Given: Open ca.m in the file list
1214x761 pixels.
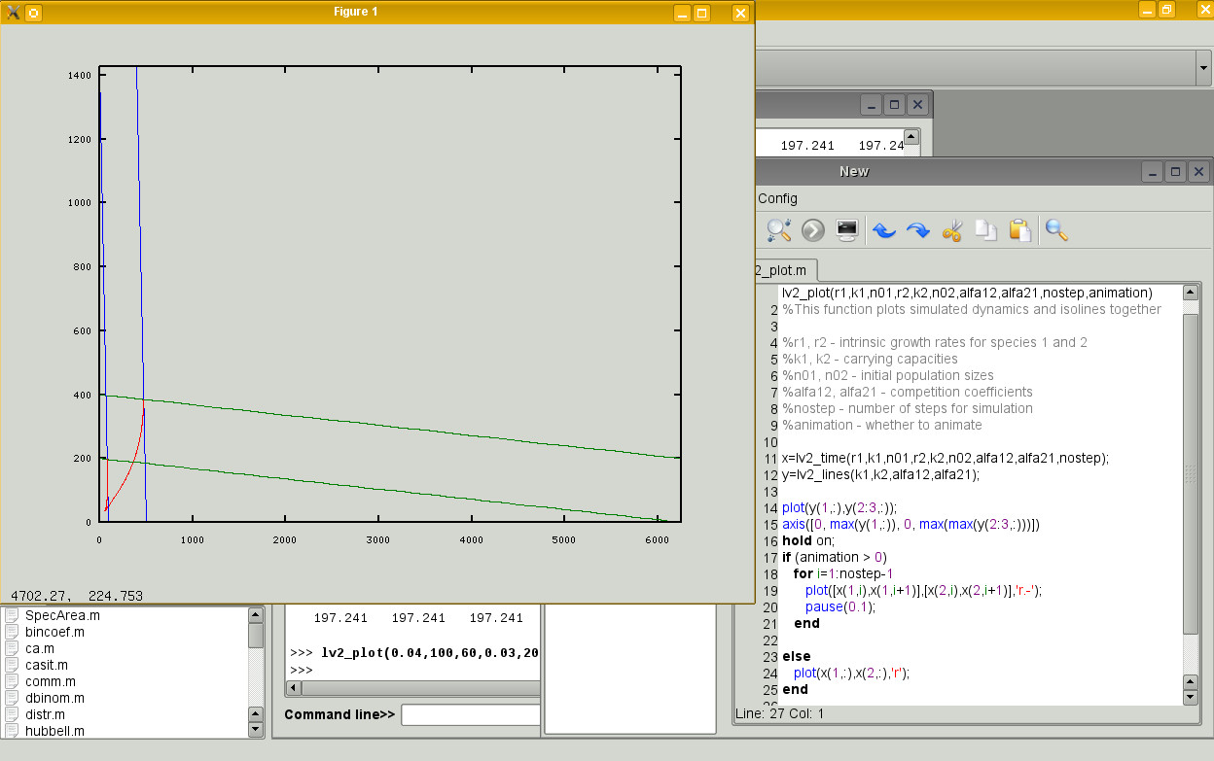Looking at the screenshot, I should click(x=40, y=648).
